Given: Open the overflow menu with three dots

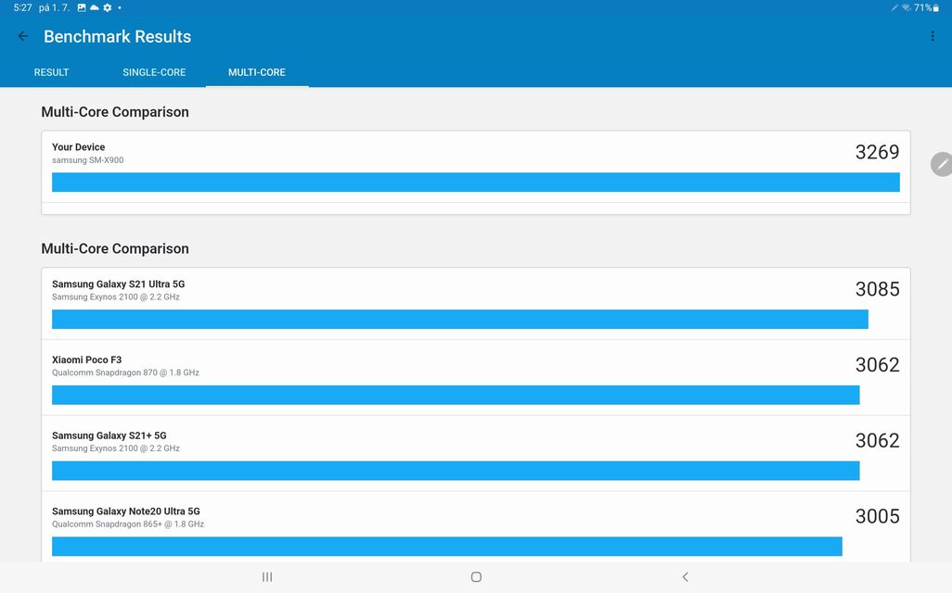Looking at the screenshot, I should 933,35.
